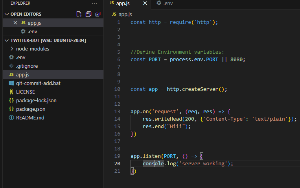
Task: Close app.js in Open Editors list
Action: click(x=15, y=23)
